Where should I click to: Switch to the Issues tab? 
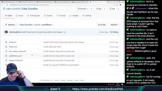[x=19, y=16]
